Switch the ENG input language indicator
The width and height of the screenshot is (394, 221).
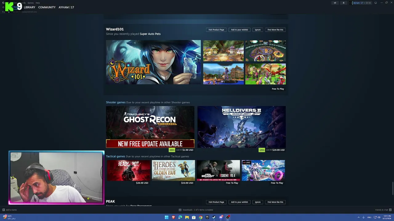[369, 217]
